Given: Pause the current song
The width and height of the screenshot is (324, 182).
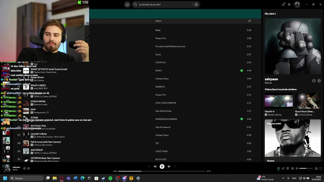Looking at the screenshot, I should (x=162, y=167).
